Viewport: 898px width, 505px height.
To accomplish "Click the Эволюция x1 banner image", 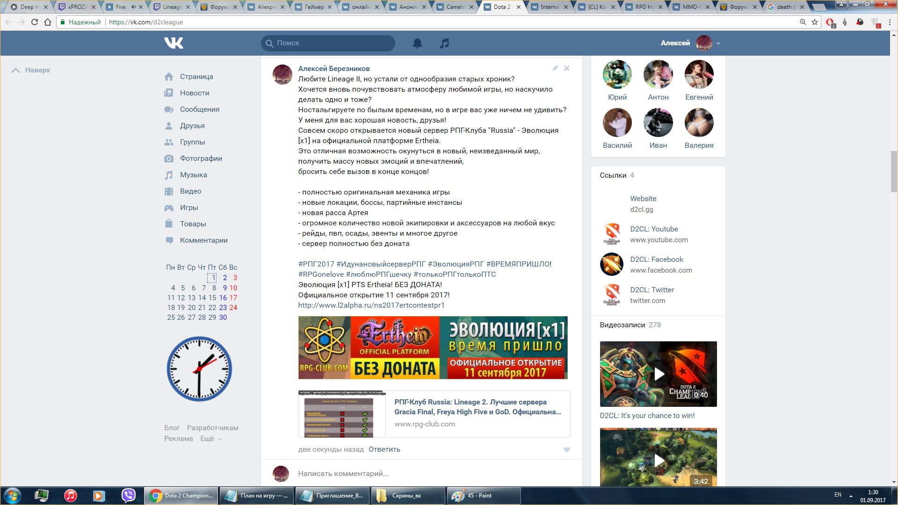I will point(433,347).
